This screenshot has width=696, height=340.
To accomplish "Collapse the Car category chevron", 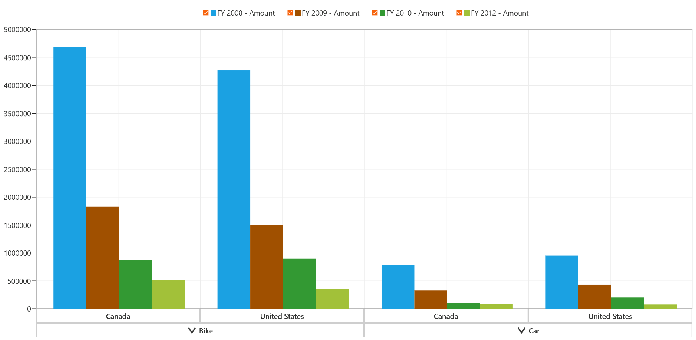I will [521, 331].
